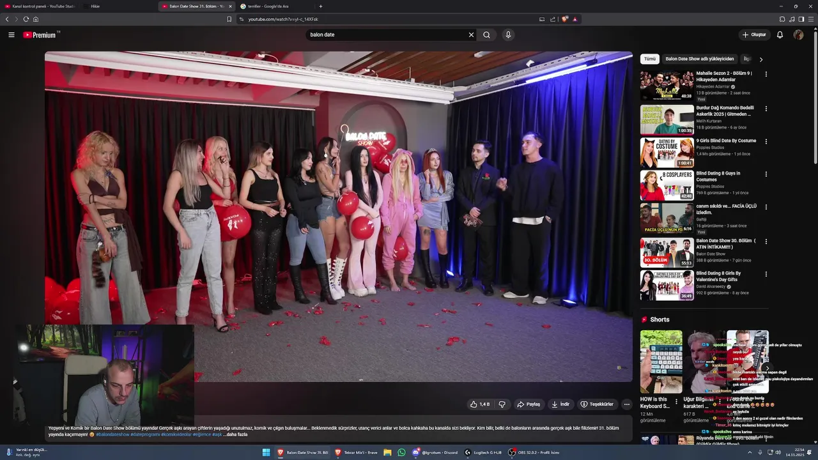Dislike the video

point(502,404)
